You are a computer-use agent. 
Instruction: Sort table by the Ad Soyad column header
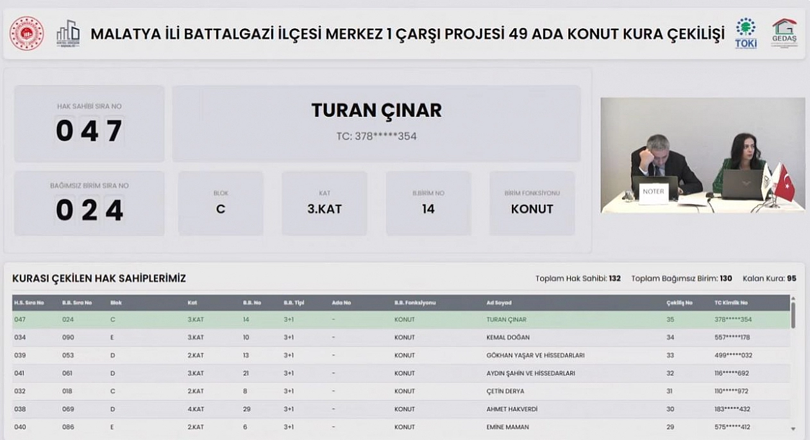(499, 303)
